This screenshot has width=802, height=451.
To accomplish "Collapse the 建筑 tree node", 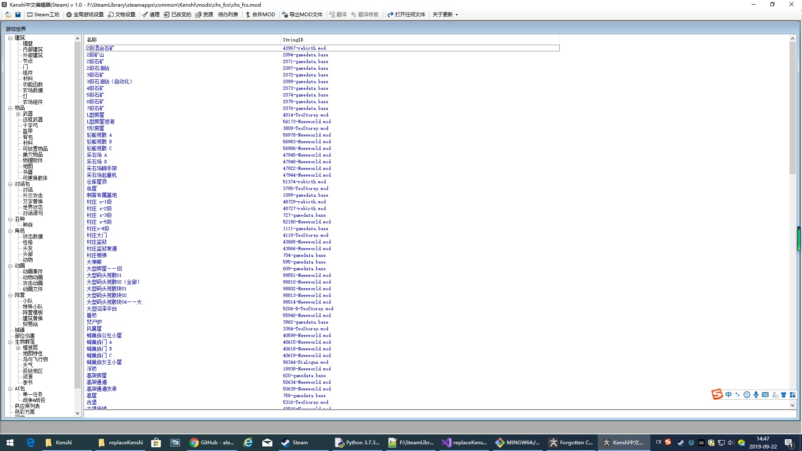I will point(10,38).
